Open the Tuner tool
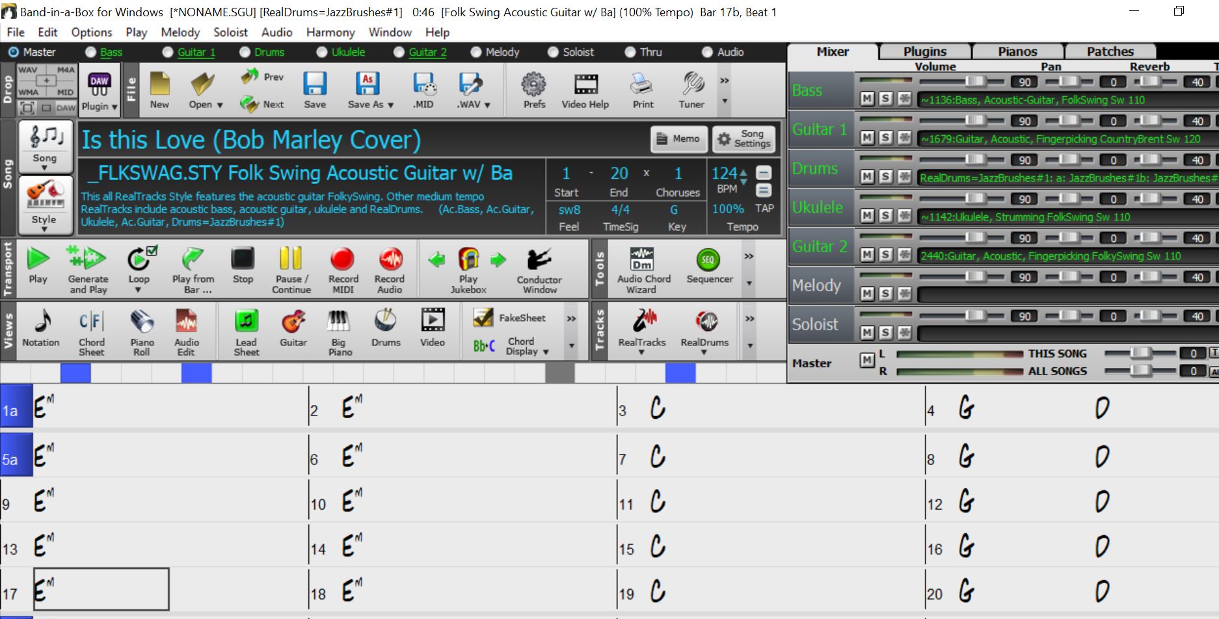Viewport: 1219px width, 619px height. pyautogui.click(x=691, y=90)
